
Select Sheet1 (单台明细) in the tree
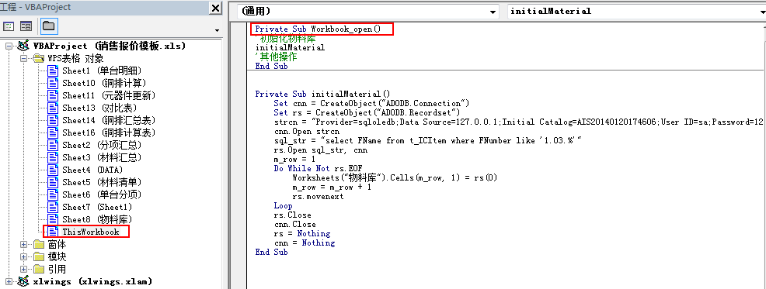[x=102, y=71]
